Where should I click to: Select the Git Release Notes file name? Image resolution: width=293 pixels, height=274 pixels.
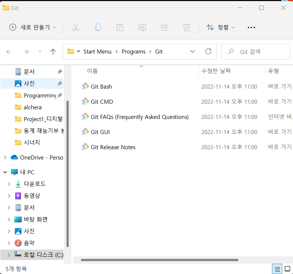113,147
